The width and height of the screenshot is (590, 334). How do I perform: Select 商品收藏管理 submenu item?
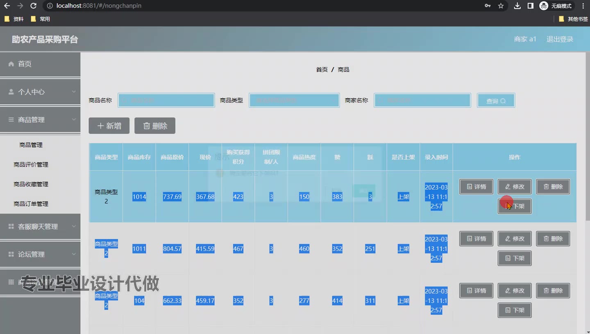31,184
